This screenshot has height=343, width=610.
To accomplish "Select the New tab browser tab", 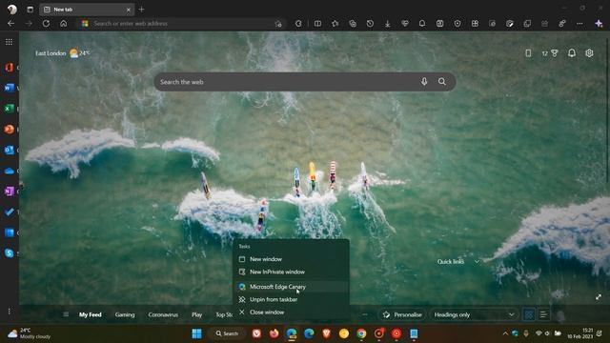I will [87, 10].
